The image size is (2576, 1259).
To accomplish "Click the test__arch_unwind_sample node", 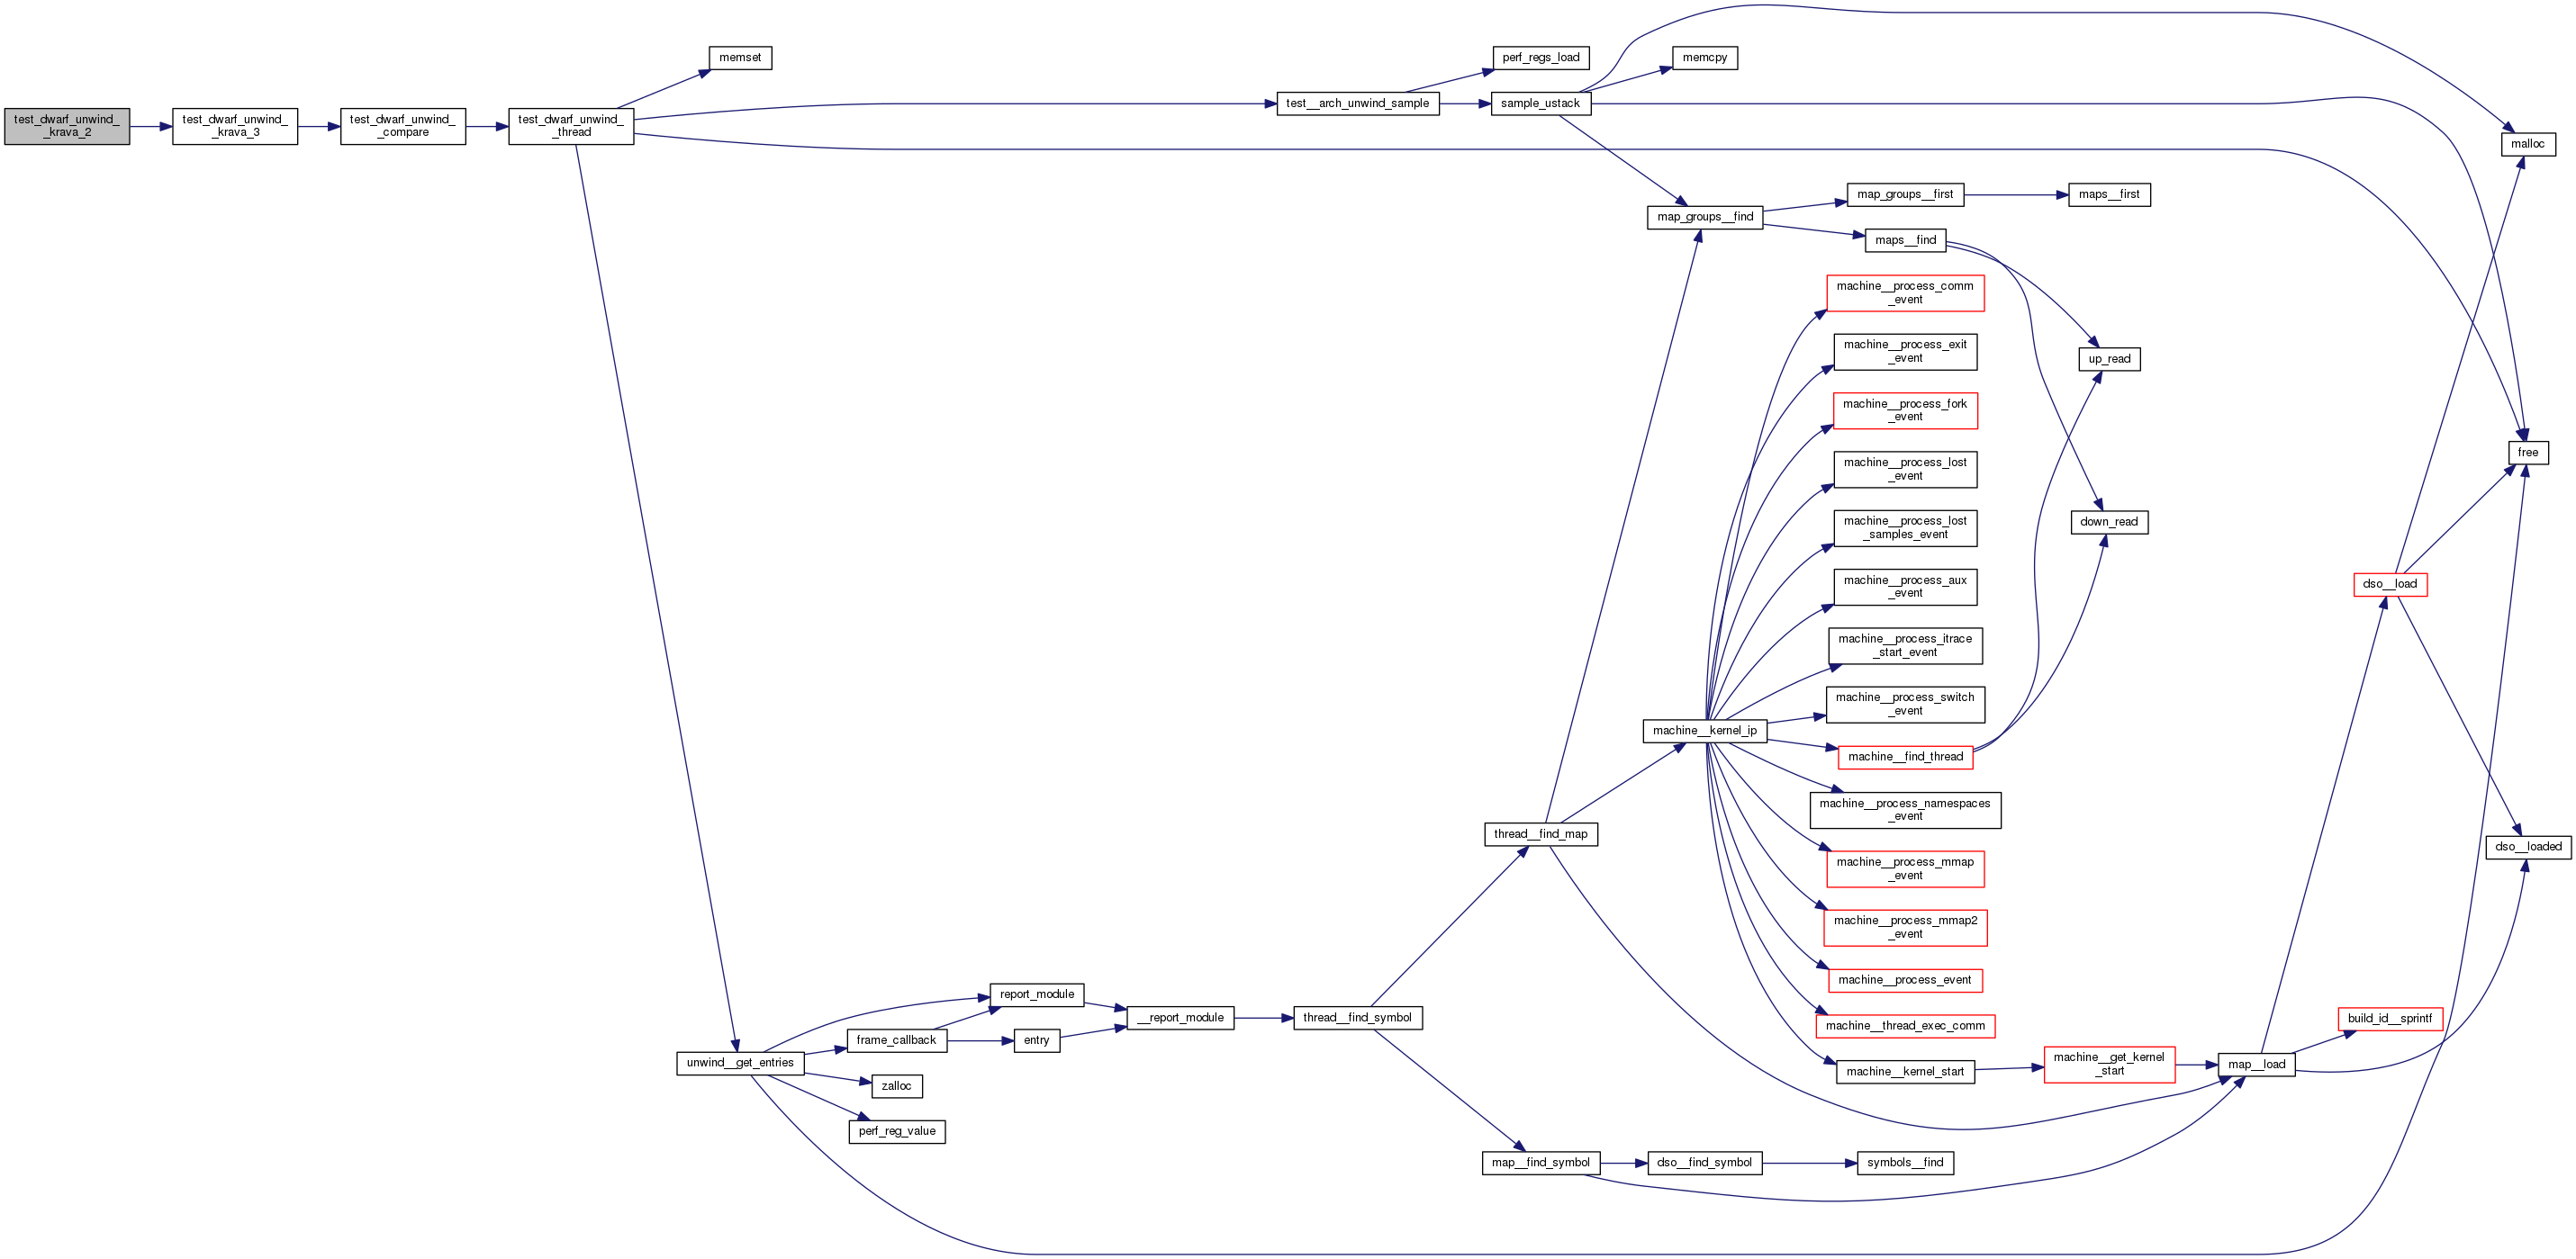I will (x=1357, y=103).
